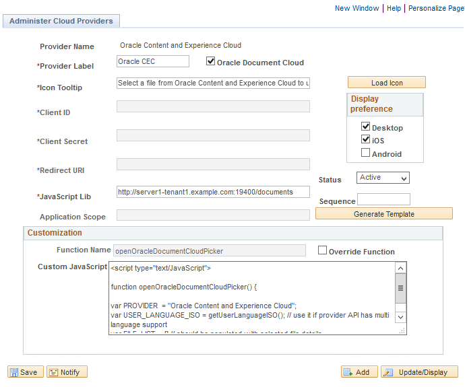The width and height of the screenshot is (465, 387).
Task: Open the New Window link
Action: (x=356, y=8)
